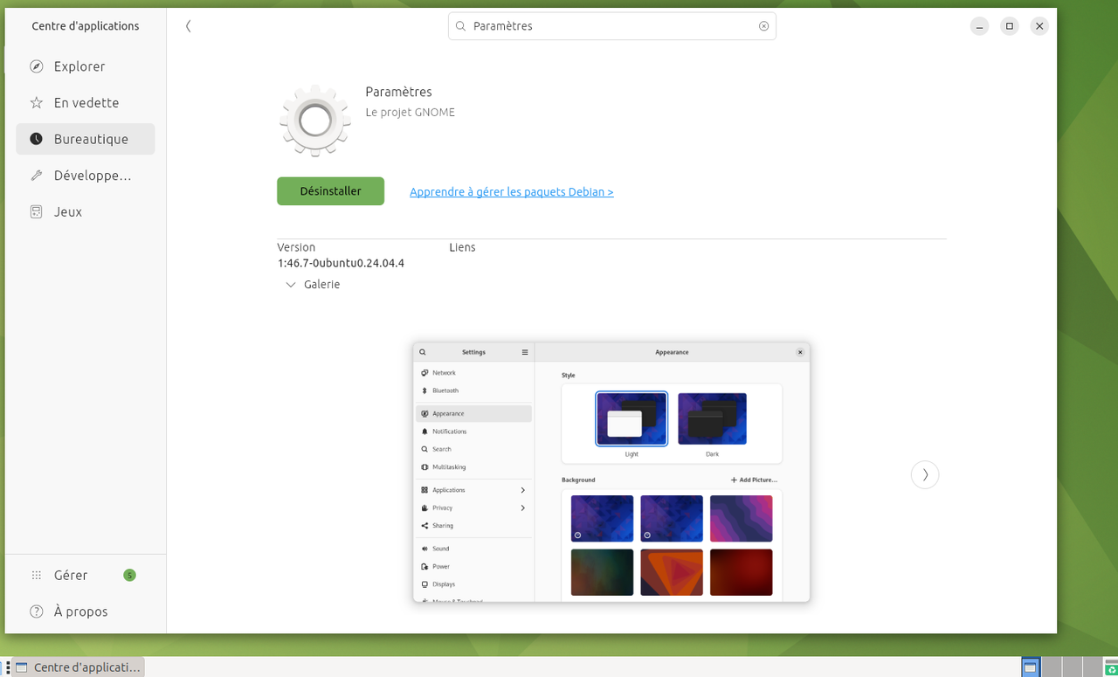
Task: Select the Centre d'applicati… taskbar window button
Action: pos(77,667)
